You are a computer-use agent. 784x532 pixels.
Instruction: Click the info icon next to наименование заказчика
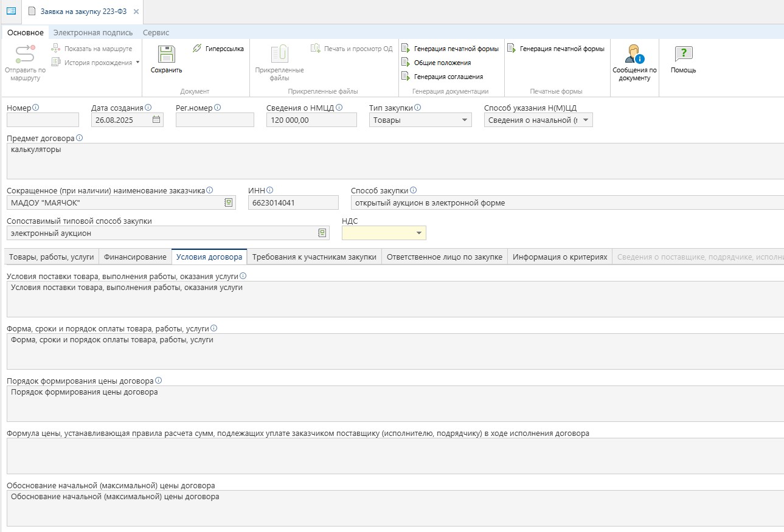coord(210,190)
